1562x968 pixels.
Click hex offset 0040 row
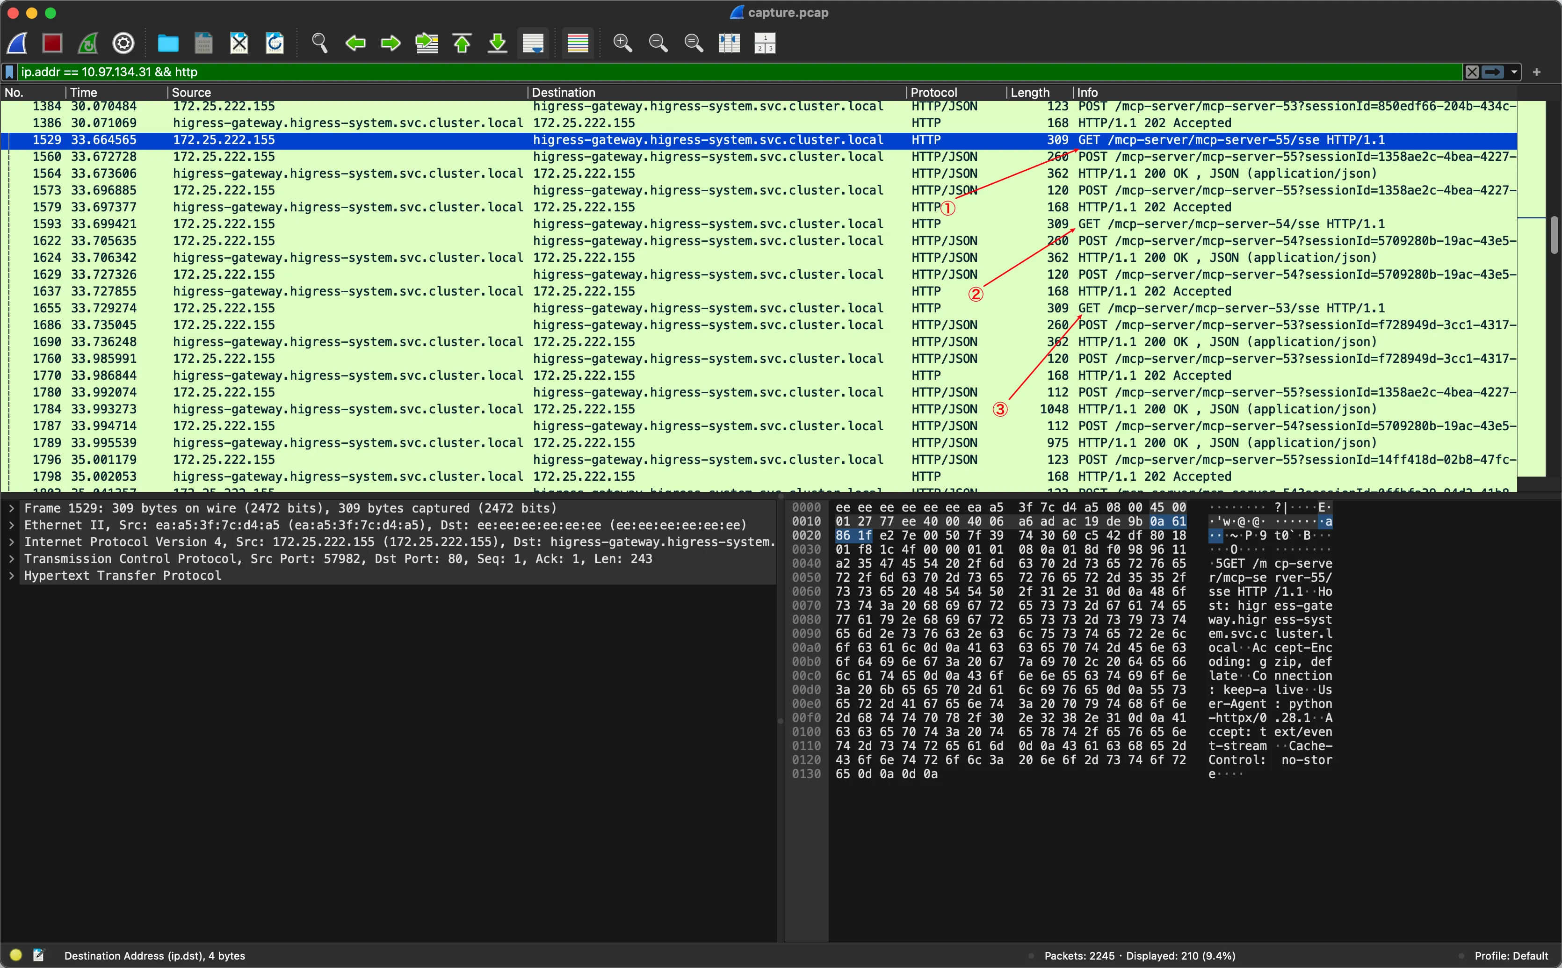(x=807, y=563)
